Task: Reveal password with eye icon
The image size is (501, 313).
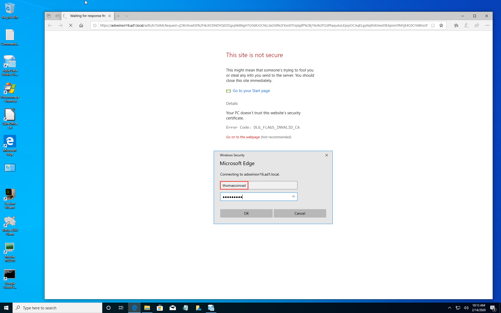Action: pos(294,197)
